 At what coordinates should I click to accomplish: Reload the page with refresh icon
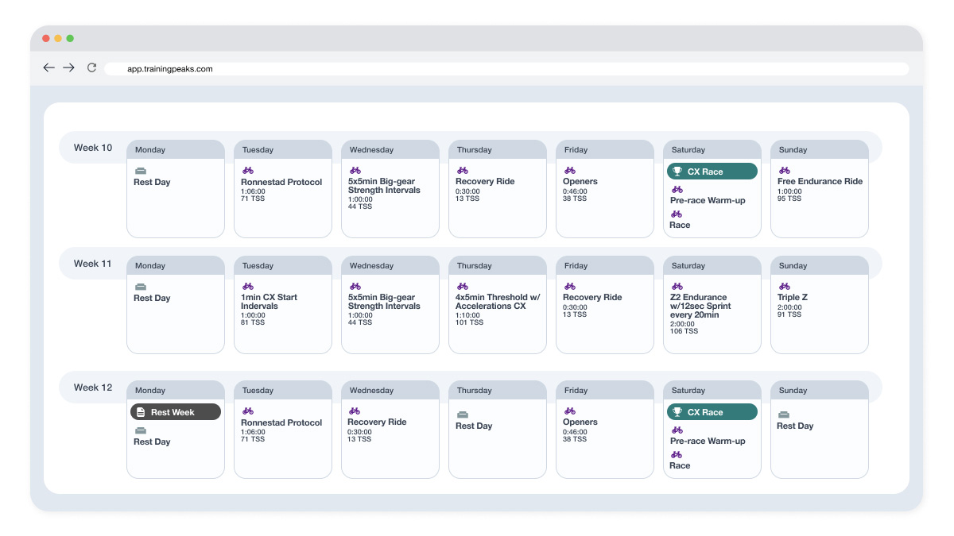(x=91, y=68)
